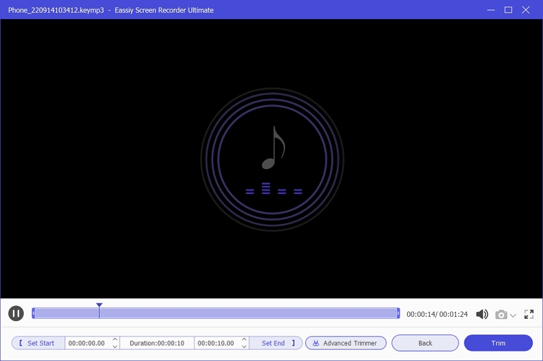Click the right trim handle of timeline

(x=398, y=313)
